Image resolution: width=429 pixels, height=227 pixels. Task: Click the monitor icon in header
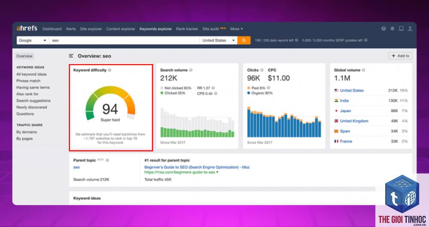pos(401,29)
